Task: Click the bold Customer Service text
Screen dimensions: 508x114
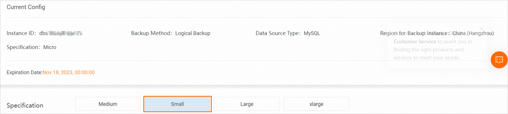Action: click(415, 42)
